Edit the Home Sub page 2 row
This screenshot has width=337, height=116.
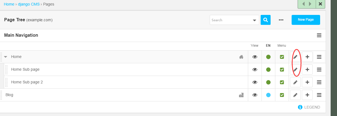tap(295, 82)
